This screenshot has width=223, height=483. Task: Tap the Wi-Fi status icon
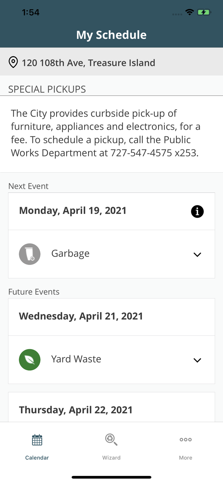pyautogui.click(x=190, y=12)
